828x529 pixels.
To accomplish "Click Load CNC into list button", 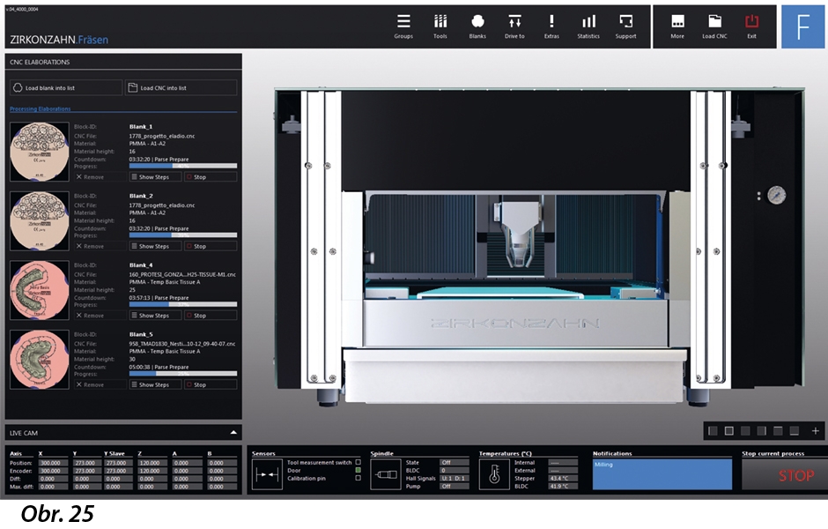I will [181, 88].
